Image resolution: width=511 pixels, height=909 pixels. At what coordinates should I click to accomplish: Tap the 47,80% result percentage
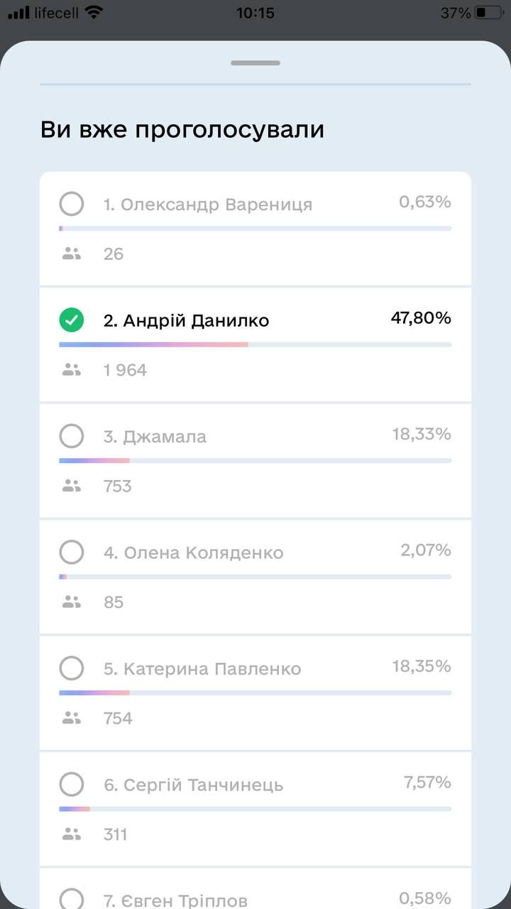421,318
